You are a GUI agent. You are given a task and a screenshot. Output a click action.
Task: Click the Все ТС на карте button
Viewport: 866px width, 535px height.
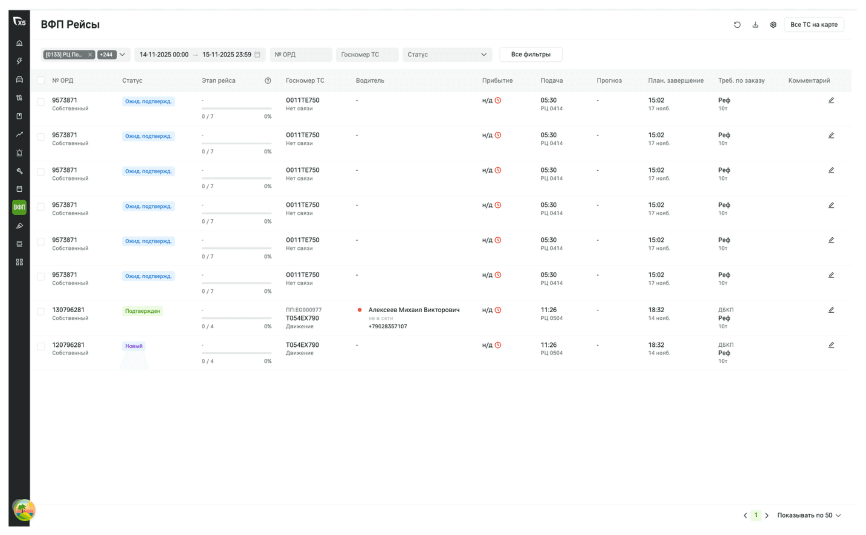pos(814,25)
